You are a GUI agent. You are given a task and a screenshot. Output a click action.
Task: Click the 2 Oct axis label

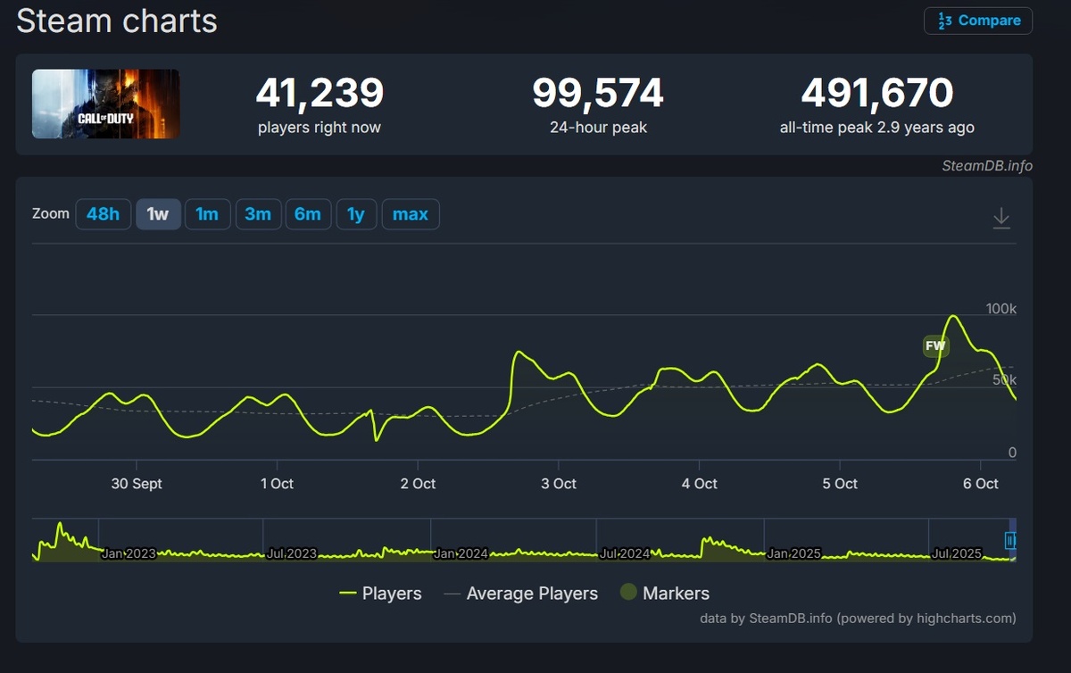pyautogui.click(x=418, y=484)
